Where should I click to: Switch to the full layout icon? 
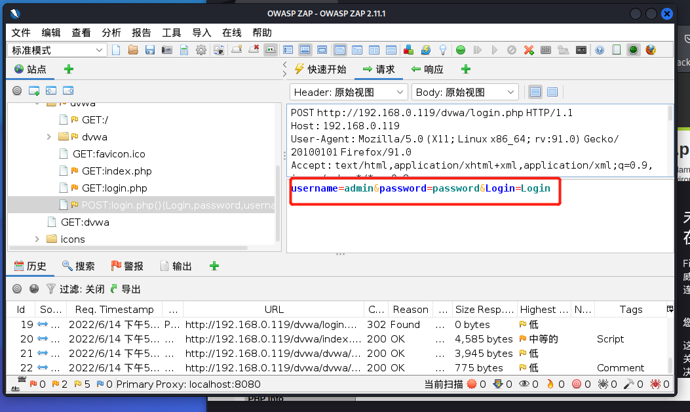click(x=322, y=51)
